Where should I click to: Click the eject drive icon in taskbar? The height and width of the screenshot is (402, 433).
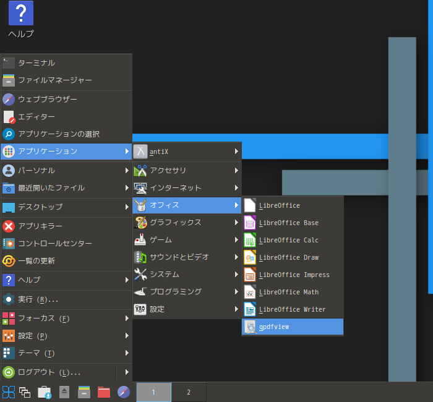64,392
